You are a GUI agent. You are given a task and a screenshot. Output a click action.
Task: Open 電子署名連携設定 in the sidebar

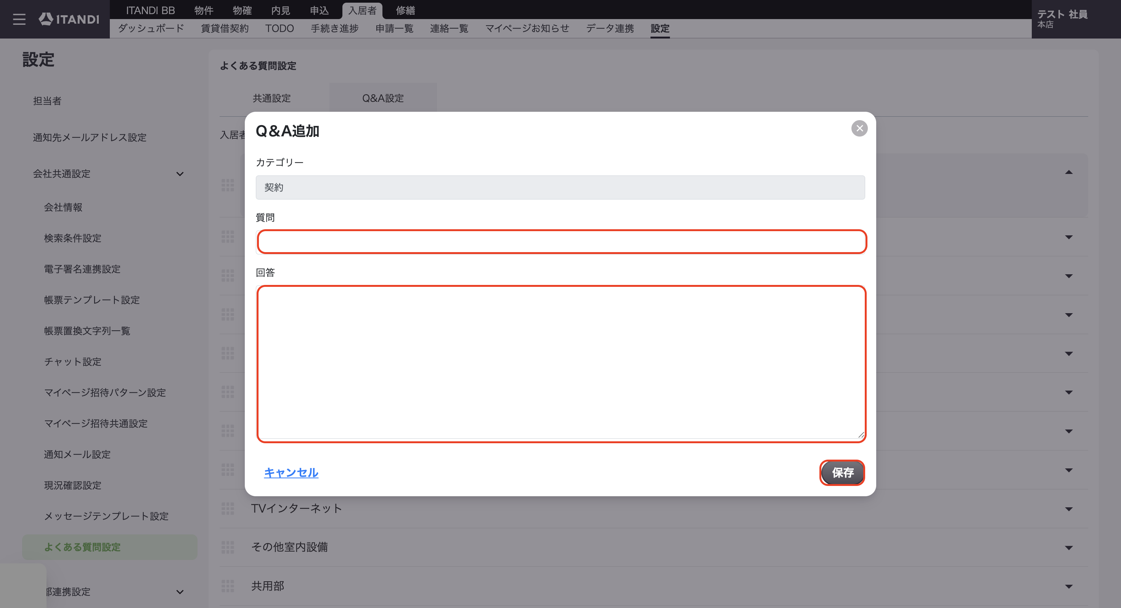[82, 269]
